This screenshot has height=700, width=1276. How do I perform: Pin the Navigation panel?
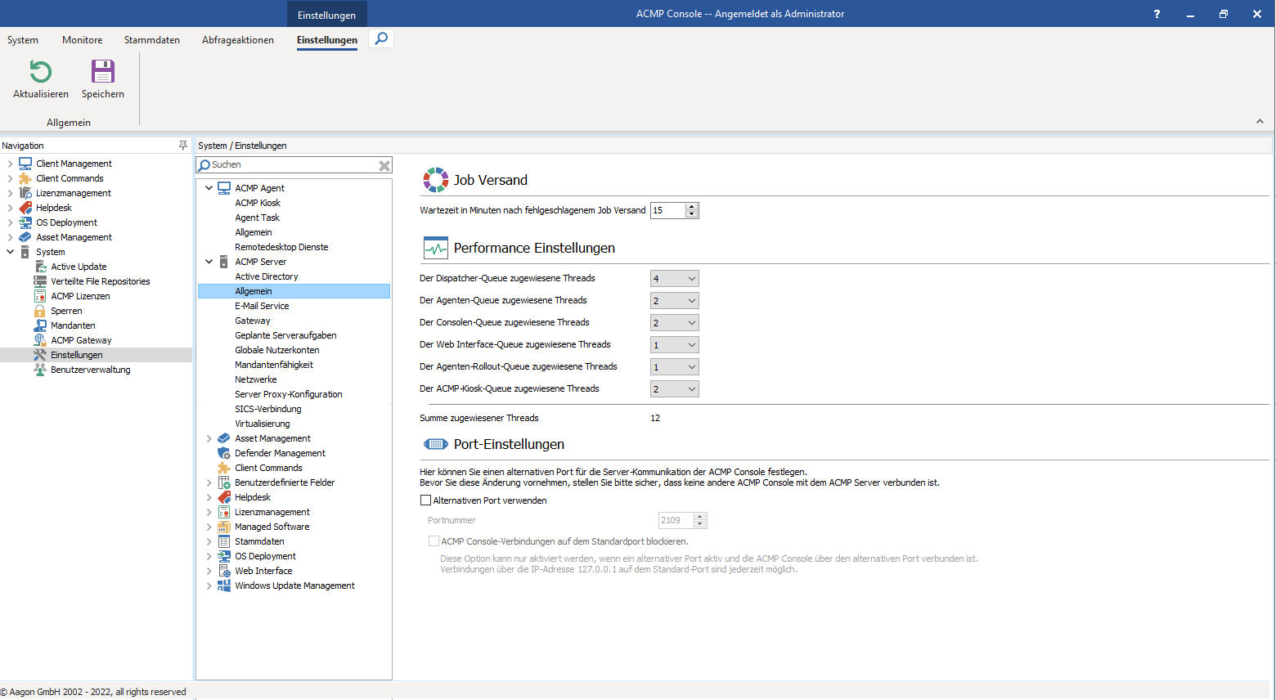point(182,146)
